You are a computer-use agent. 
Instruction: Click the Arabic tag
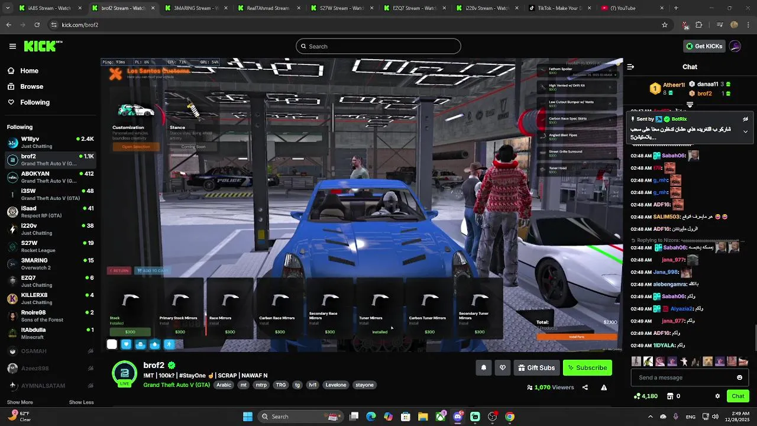224,385
